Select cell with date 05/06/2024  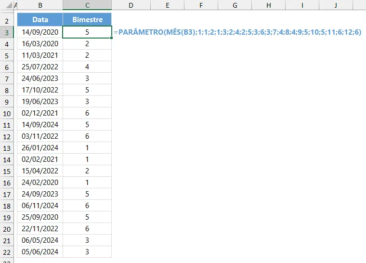point(40,252)
